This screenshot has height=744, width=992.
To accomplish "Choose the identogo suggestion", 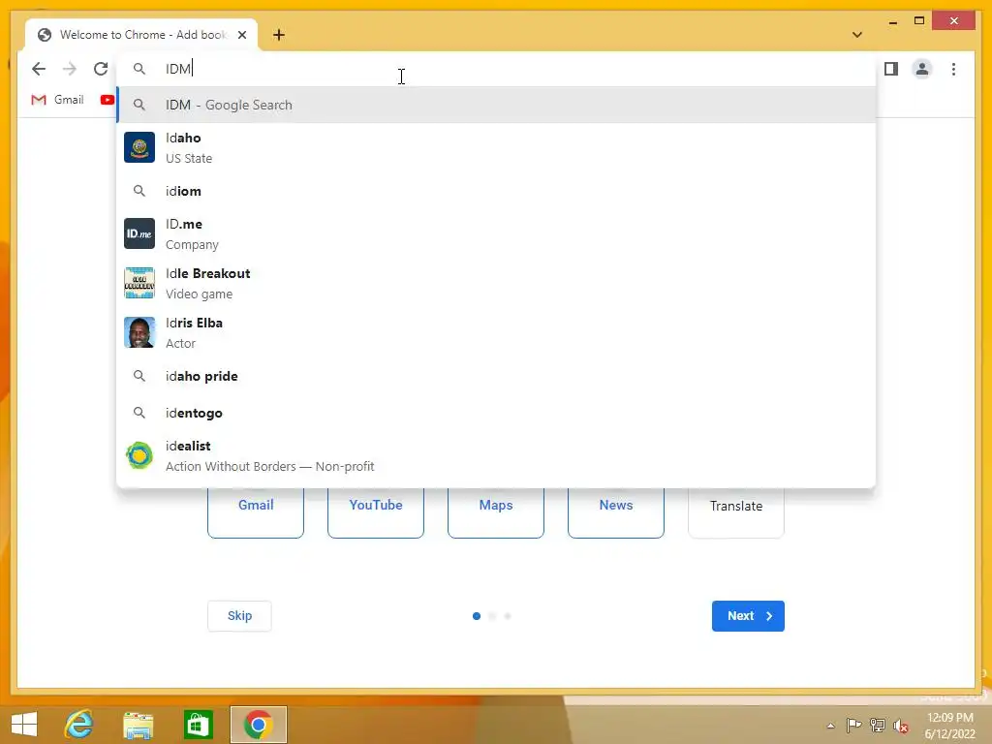I will click(x=497, y=413).
